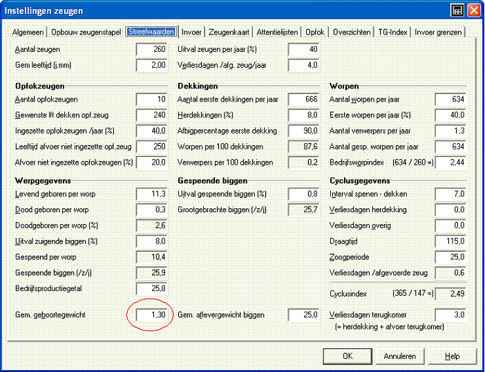Click the Gem leeftijd (j.mm) field
The width and height of the screenshot is (485, 372).
152,65
